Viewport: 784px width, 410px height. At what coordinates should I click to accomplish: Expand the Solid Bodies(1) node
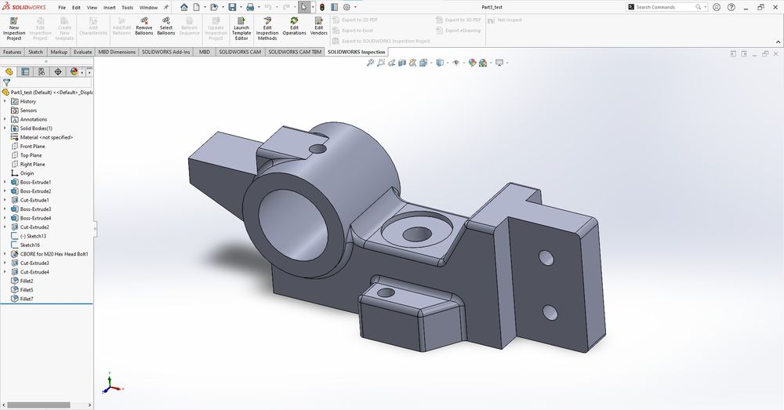[x=5, y=128]
